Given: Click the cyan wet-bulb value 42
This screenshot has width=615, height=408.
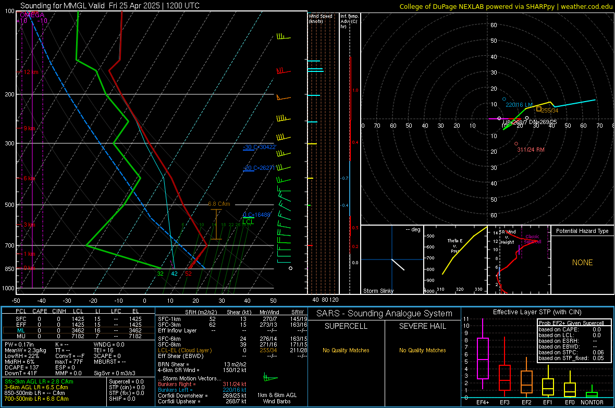Looking at the screenshot, I should [174, 274].
